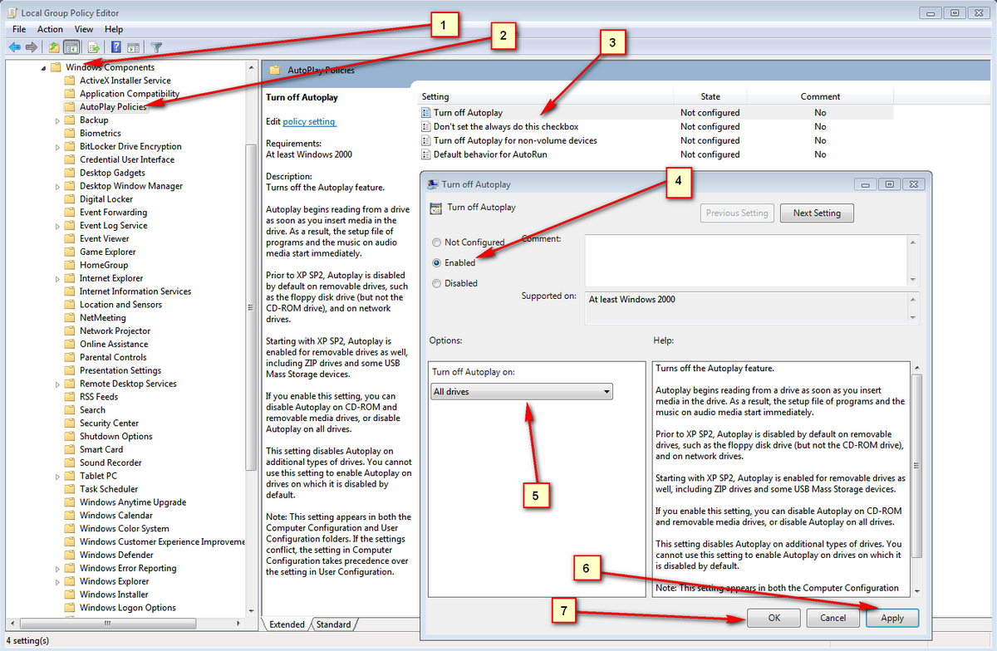Click the Turn off Autoplay policy row icon
The width and height of the screenshot is (997, 651).
426,113
